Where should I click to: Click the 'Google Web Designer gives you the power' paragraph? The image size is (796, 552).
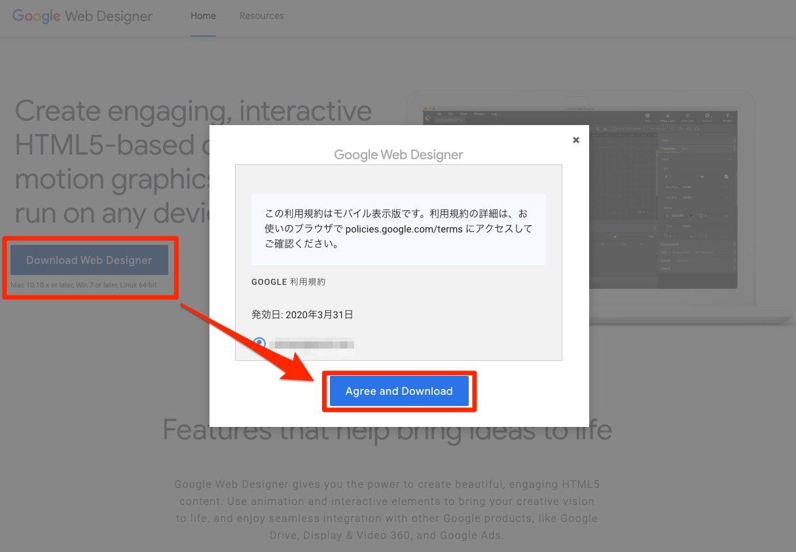tap(387, 510)
